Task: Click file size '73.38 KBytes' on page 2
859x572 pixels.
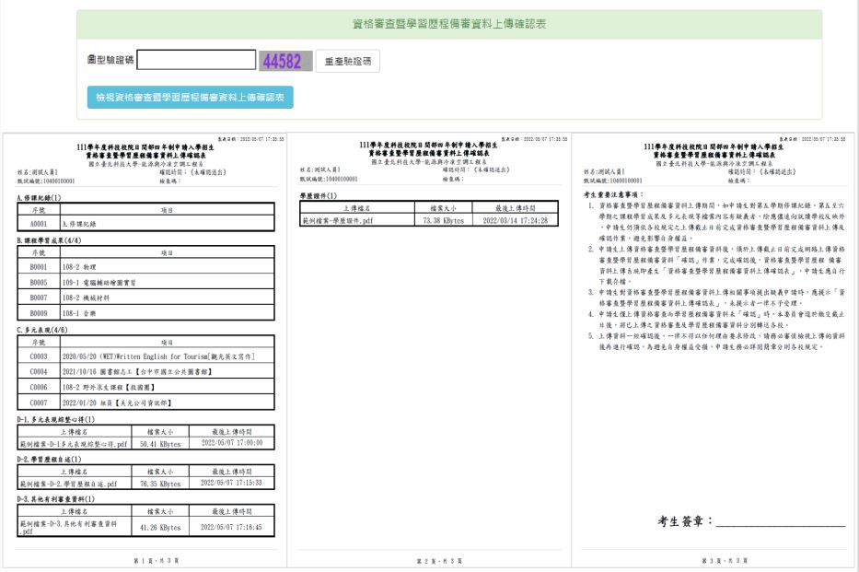Action: (x=443, y=220)
